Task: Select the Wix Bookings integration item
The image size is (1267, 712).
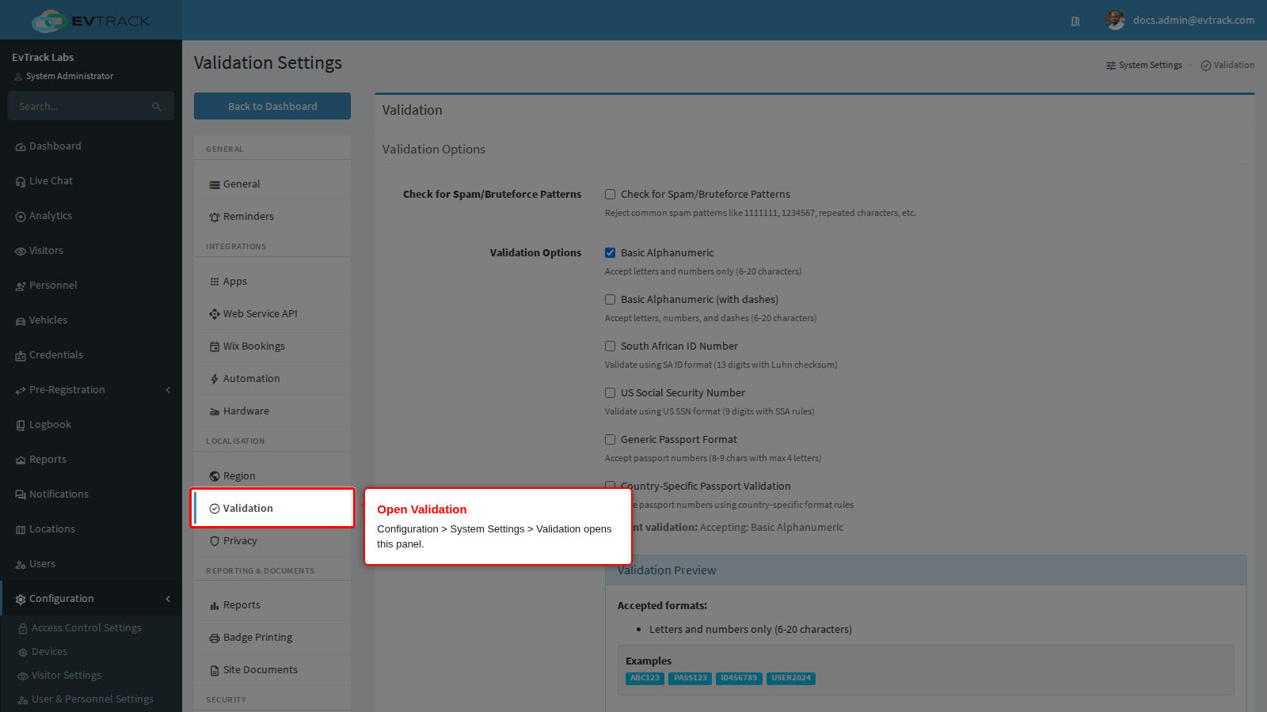Action: tap(272, 347)
